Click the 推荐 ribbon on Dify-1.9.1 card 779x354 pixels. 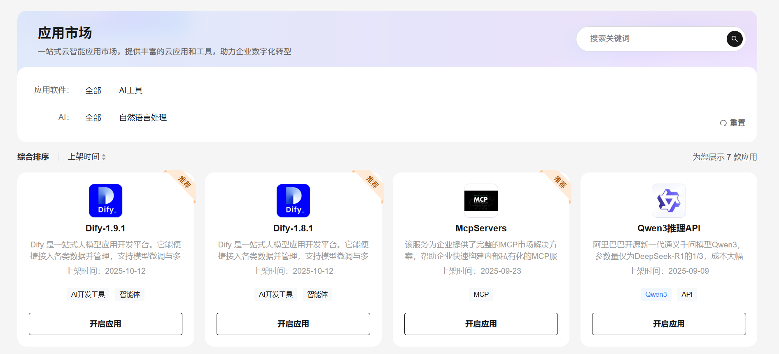point(184,182)
